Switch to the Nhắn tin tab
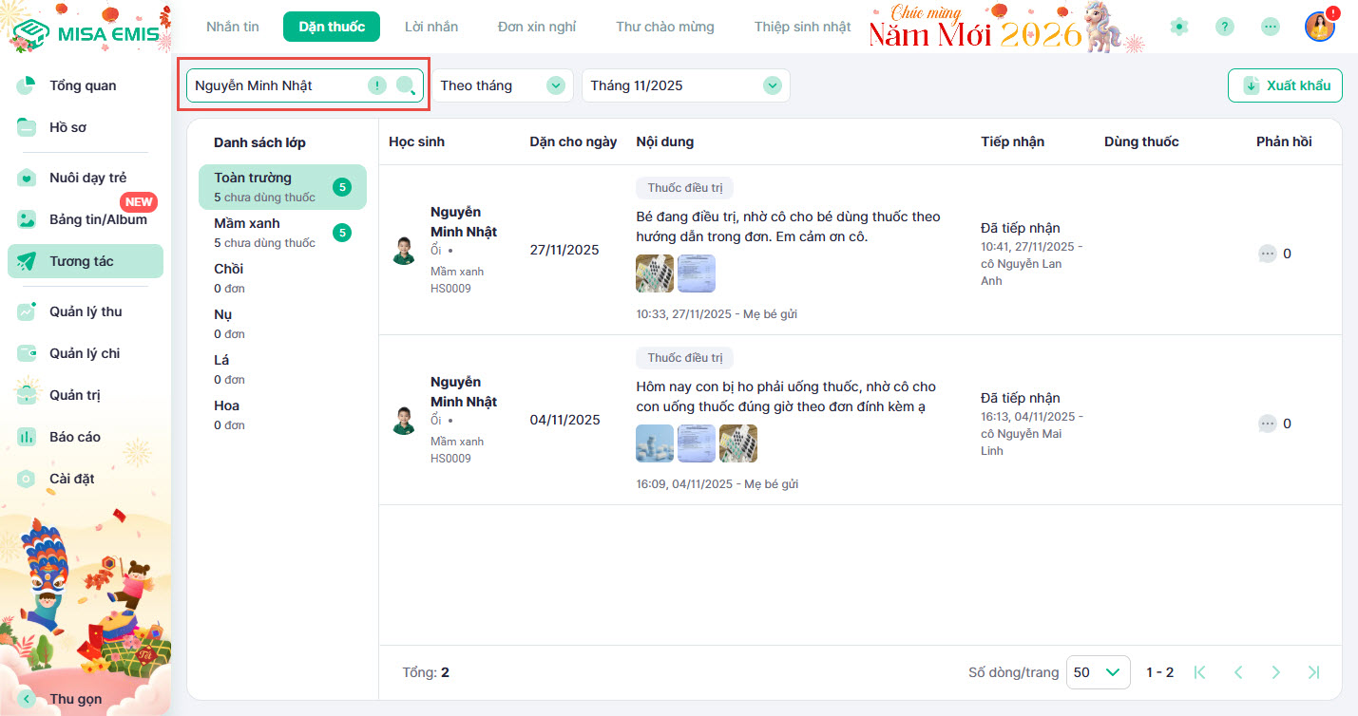1358x716 pixels. 233,27
